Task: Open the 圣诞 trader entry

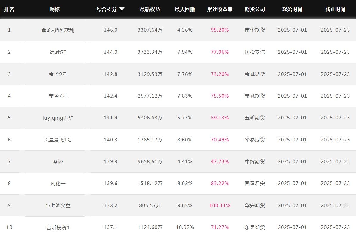Action: pos(58,162)
